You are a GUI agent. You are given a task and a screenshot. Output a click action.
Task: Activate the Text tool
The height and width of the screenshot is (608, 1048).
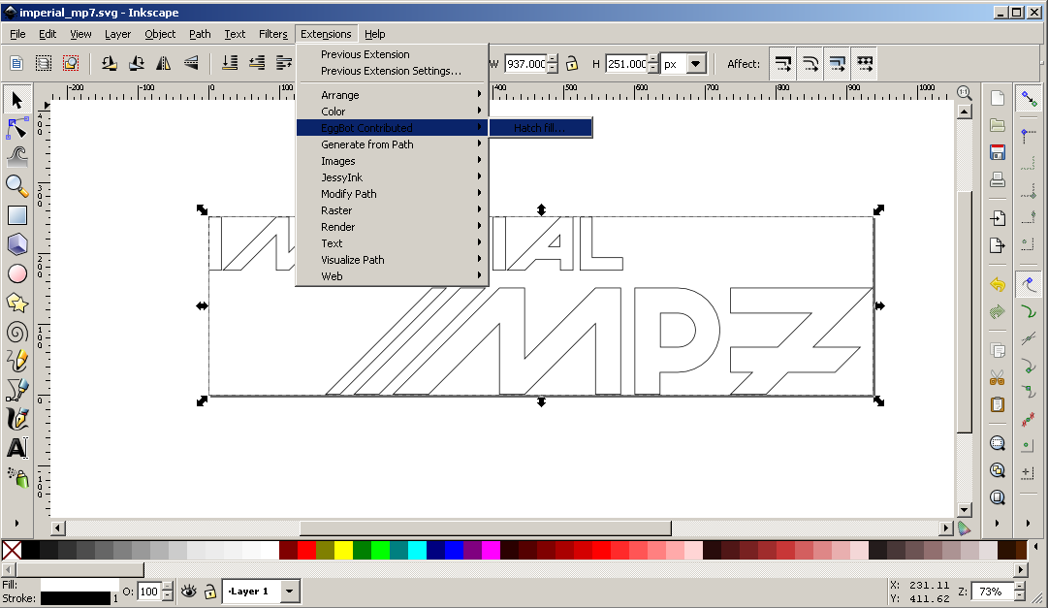point(16,448)
